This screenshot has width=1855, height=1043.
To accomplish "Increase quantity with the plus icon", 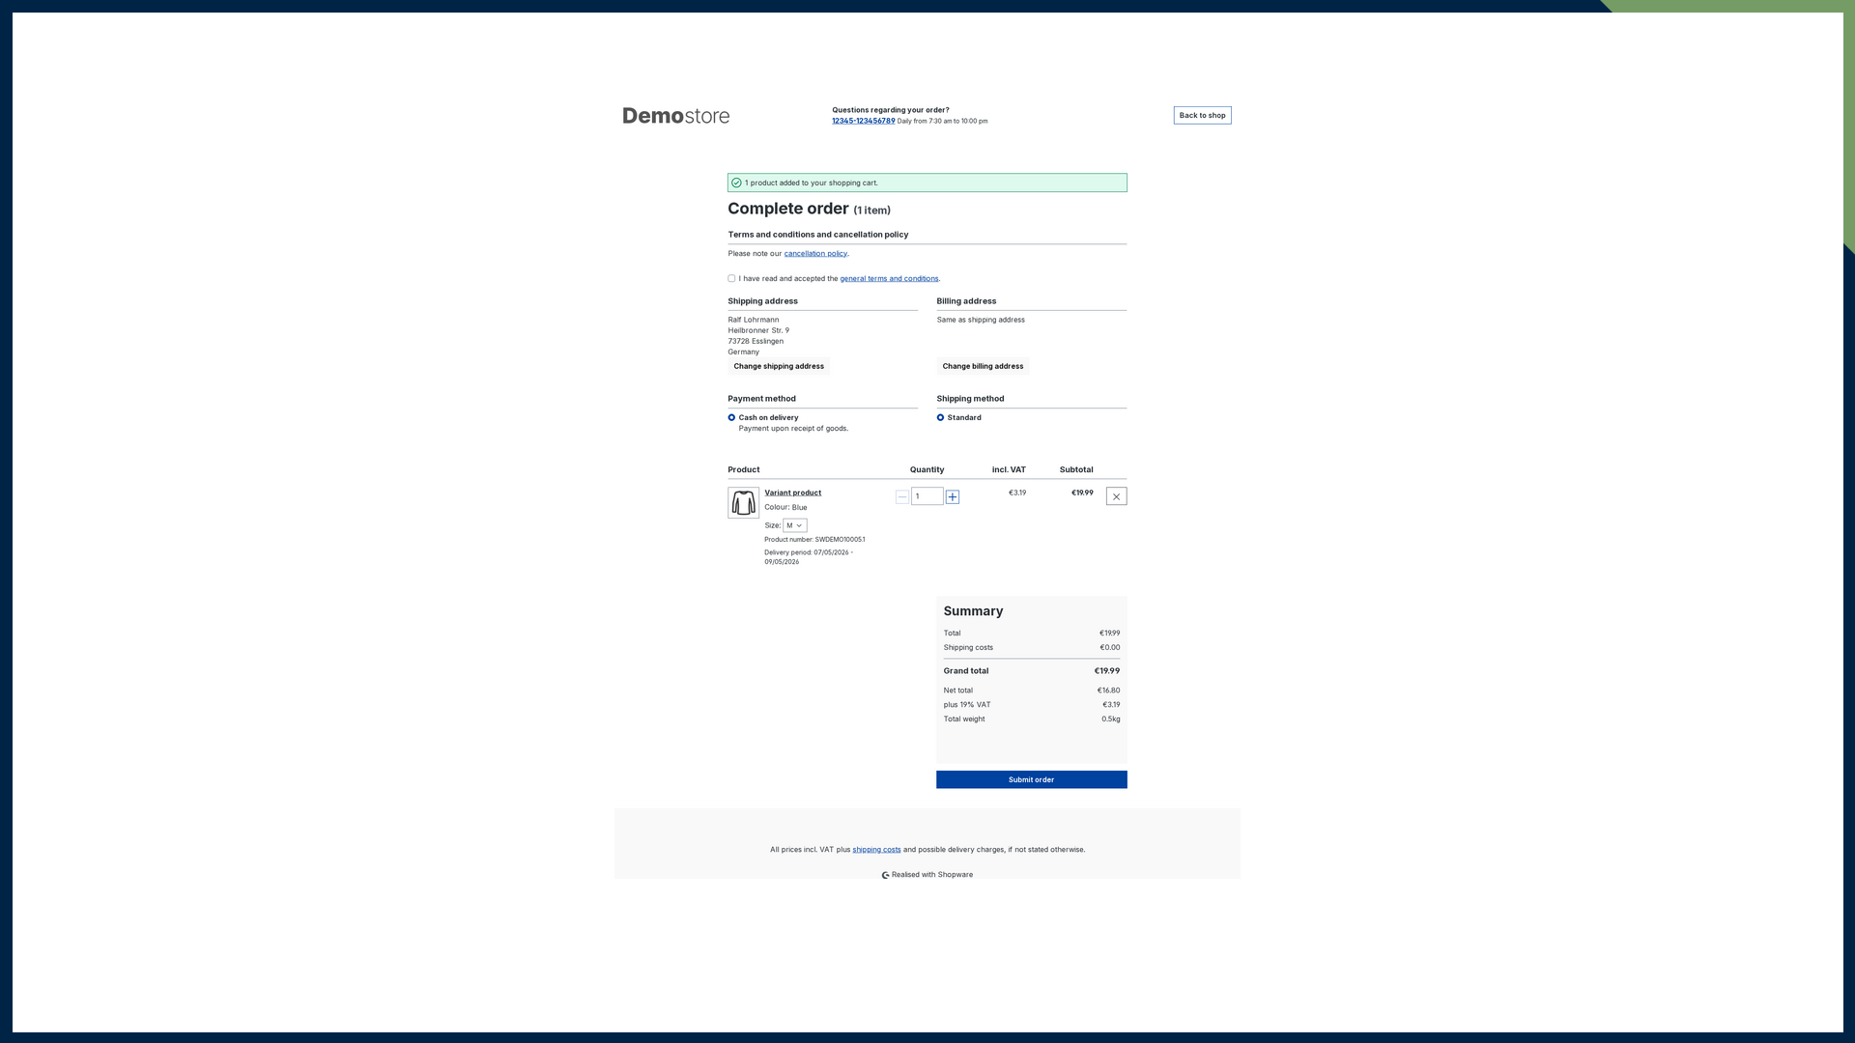I will coord(953,496).
